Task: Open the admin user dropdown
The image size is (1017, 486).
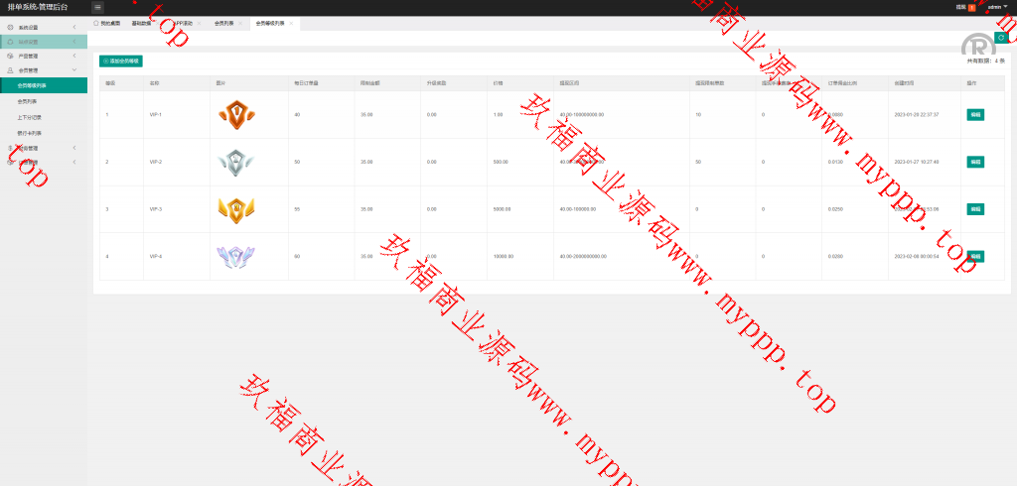Action: [995, 7]
